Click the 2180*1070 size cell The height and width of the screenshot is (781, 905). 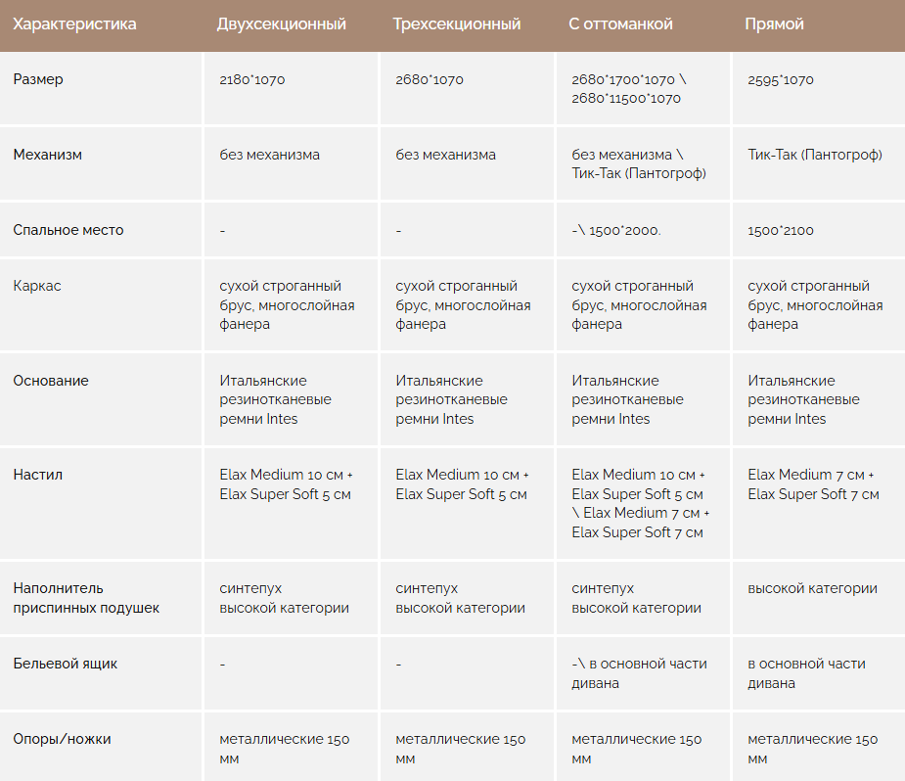pyautogui.click(x=252, y=80)
